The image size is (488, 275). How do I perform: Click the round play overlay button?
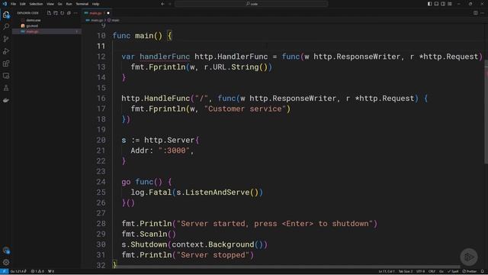tap(469, 257)
